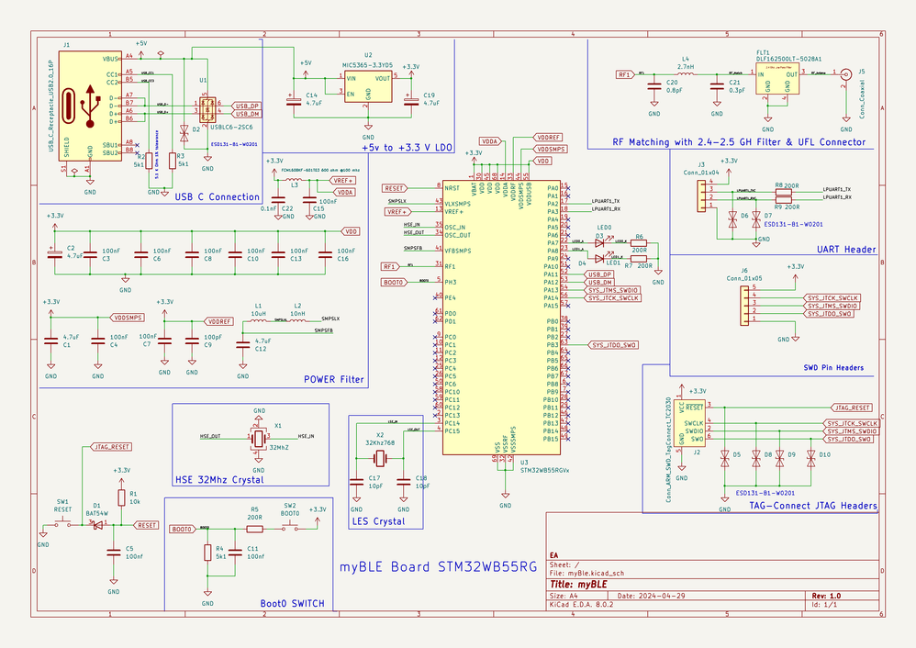The height and width of the screenshot is (648, 916).
Task: Click the 'Title: myBLE' title block field
Action: click(x=578, y=585)
